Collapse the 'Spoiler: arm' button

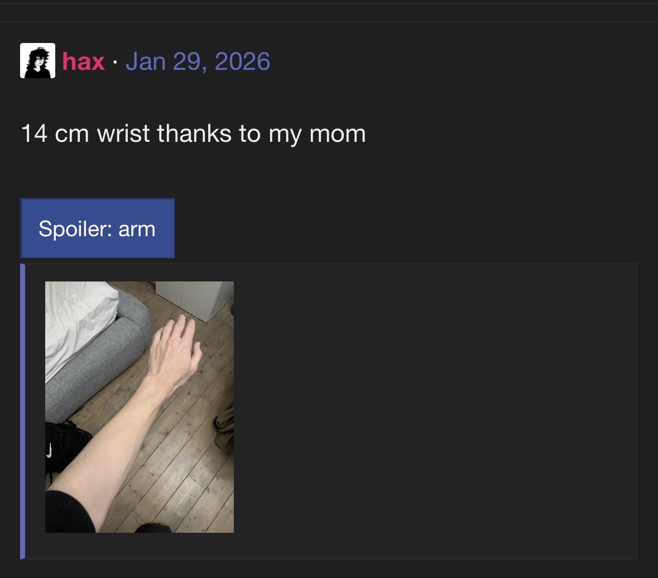click(x=97, y=228)
